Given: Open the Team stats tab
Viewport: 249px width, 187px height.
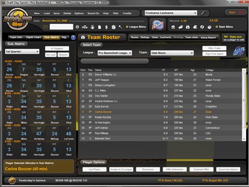Looking at the screenshot, I should [192, 37].
